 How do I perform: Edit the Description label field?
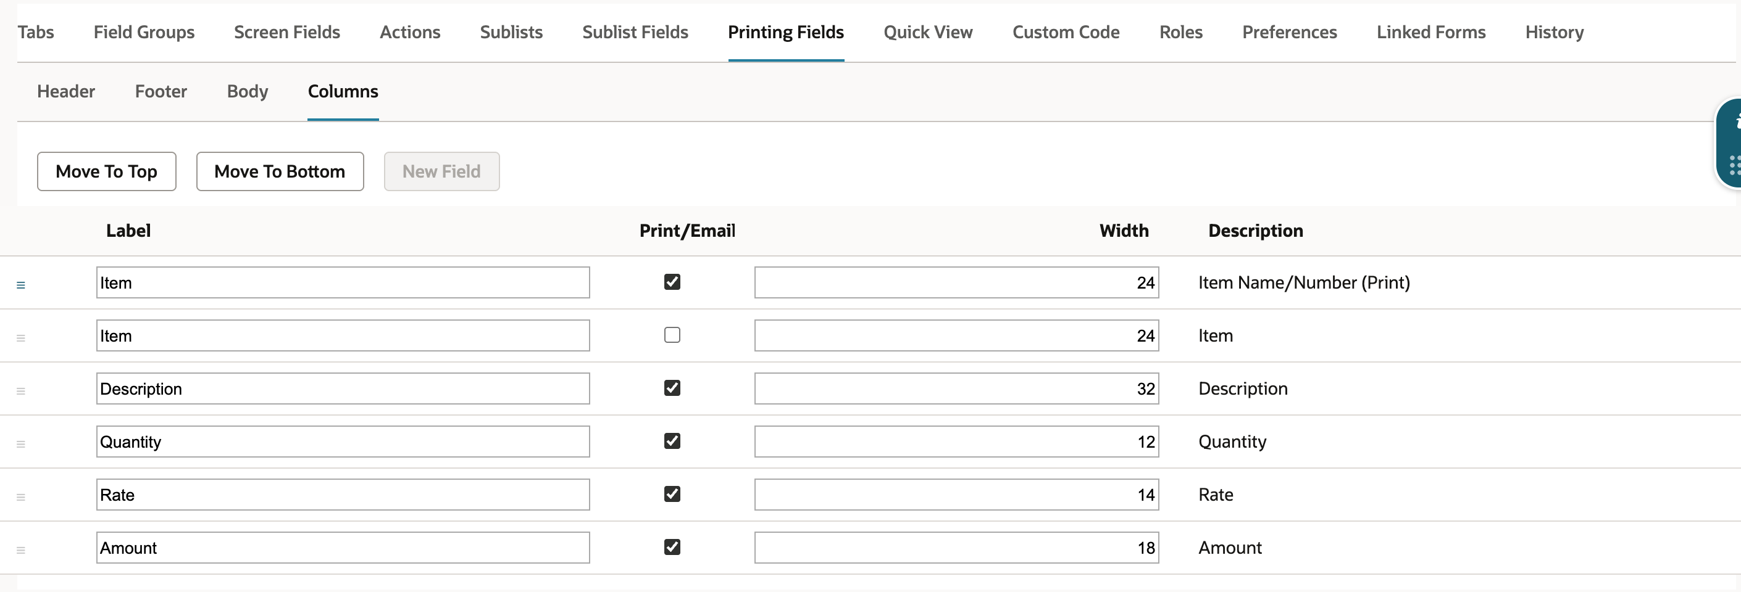(x=343, y=389)
